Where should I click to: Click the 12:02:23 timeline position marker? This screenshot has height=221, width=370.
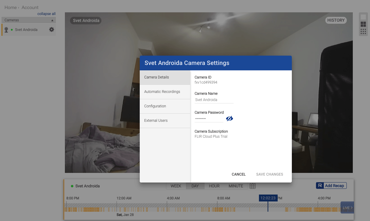click(268, 198)
